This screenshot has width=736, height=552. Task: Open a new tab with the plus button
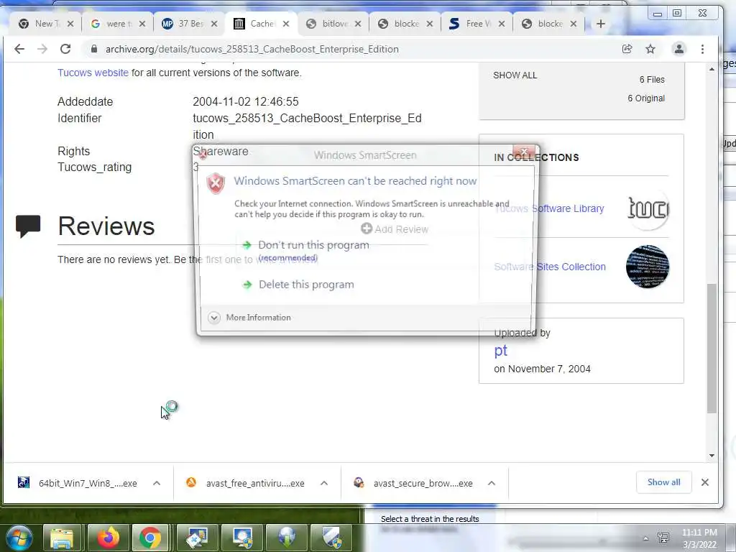[600, 24]
